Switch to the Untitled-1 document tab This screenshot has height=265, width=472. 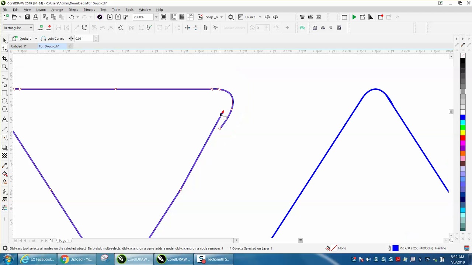click(x=18, y=46)
